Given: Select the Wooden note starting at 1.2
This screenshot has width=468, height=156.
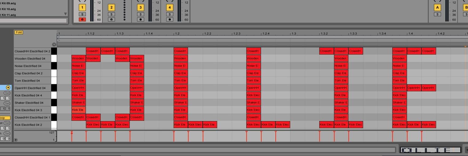Looking at the screenshot, I should (181, 59).
